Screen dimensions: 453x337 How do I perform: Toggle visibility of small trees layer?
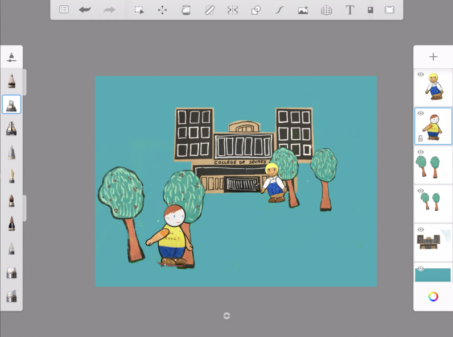pos(421,191)
